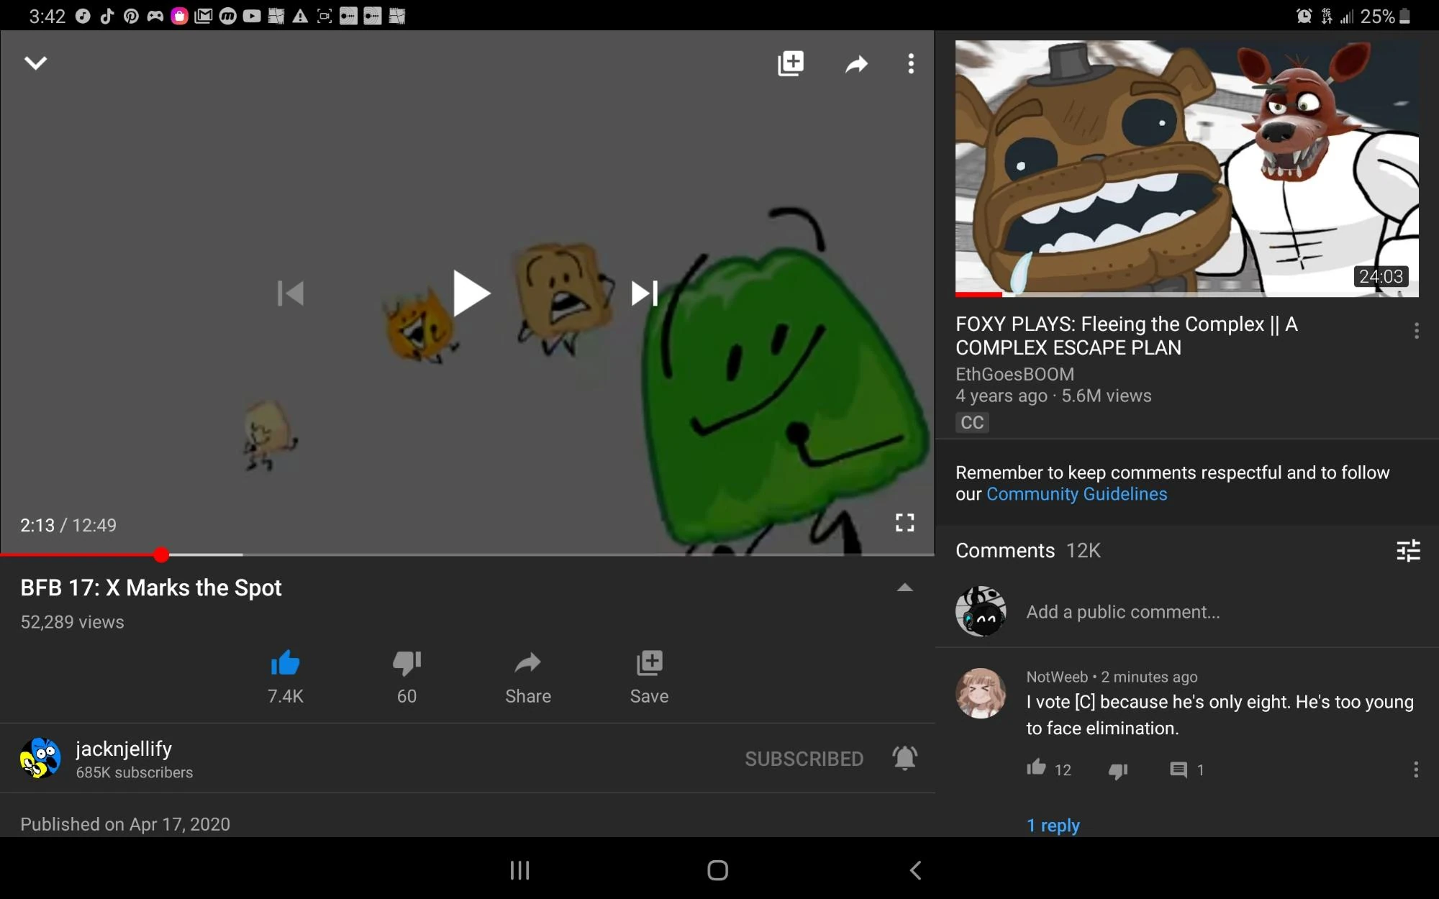Collapse video description with up arrow
Screen dimensions: 1439x899
(904, 588)
